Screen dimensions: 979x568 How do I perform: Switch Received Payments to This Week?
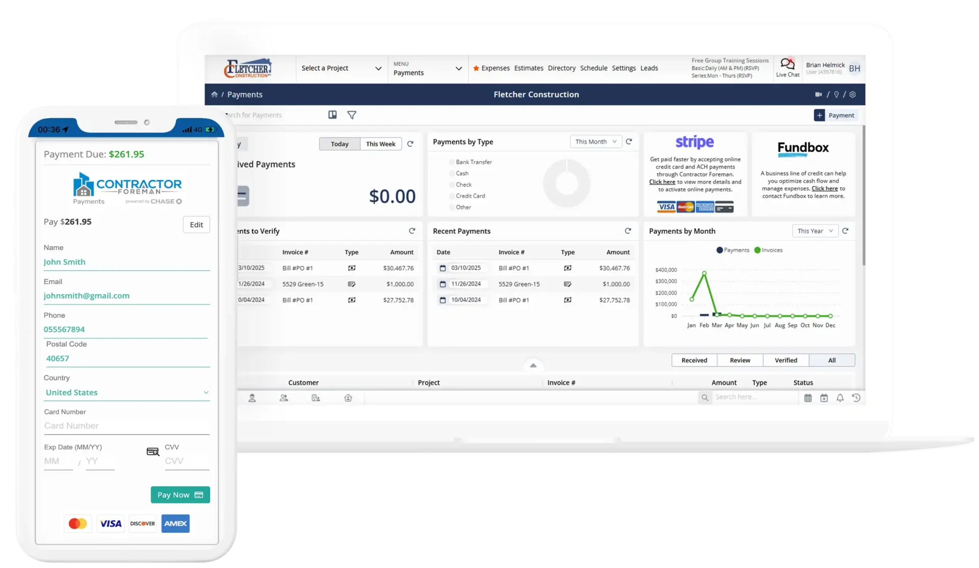(381, 144)
